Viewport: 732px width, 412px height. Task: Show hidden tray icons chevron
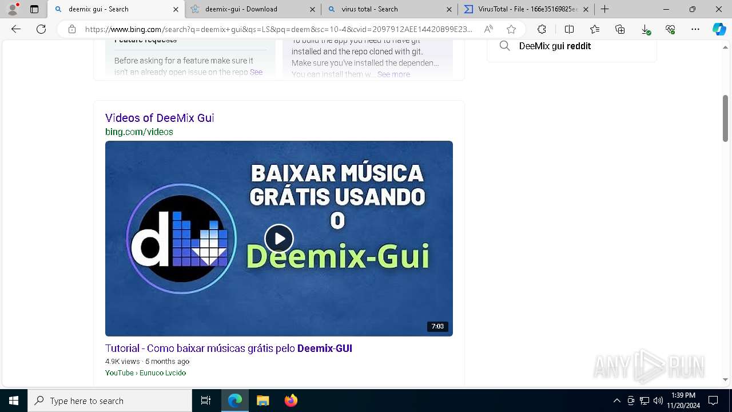coord(616,401)
